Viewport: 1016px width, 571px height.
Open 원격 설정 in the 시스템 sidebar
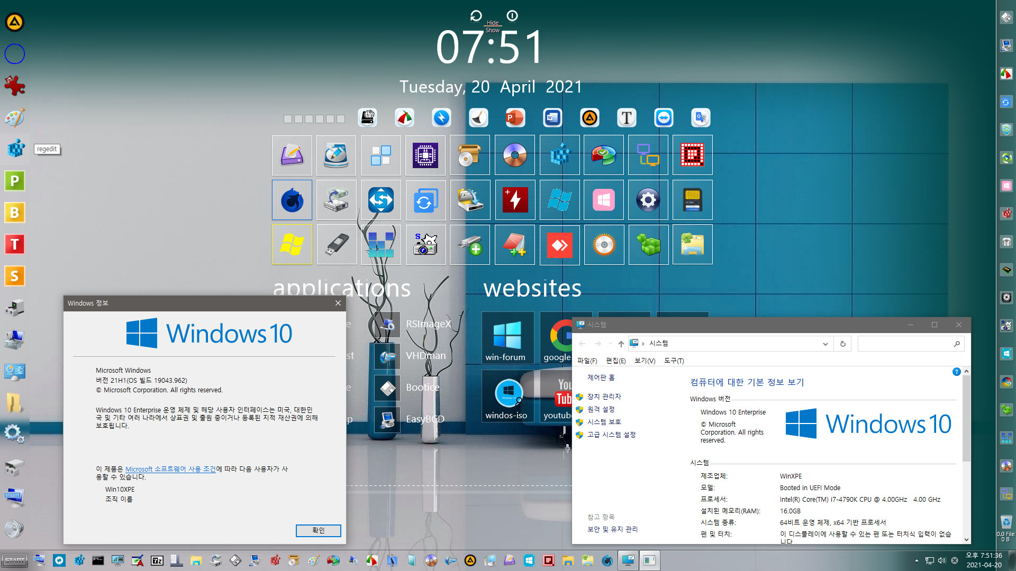(601, 409)
